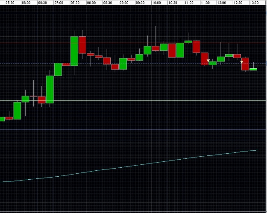Select the red horizontal resistance line
This screenshot has width=267, height=213.
[x=133, y=43]
